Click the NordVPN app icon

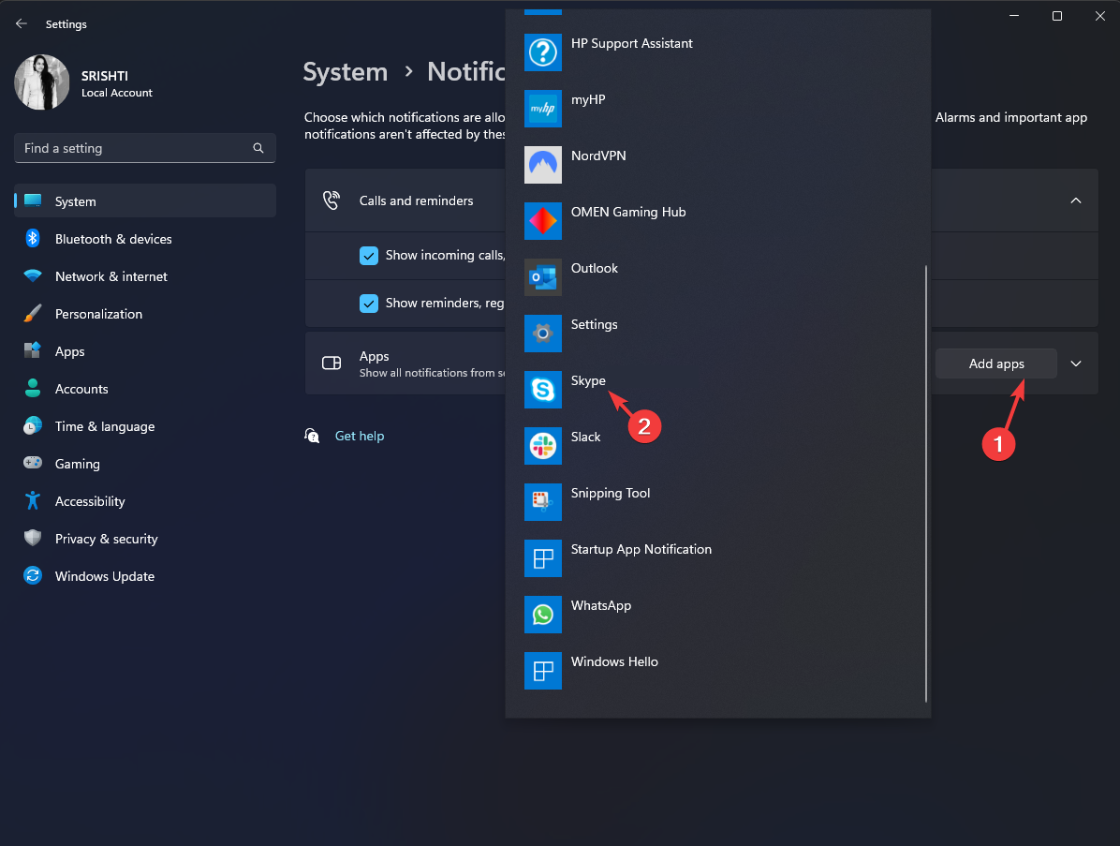tap(543, 165)
